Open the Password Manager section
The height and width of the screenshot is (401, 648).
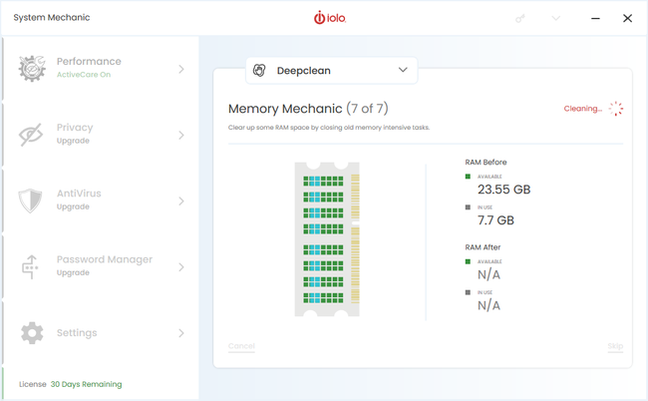point(104,265)
